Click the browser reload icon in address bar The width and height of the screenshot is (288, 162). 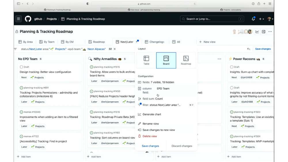coord(195,4)
